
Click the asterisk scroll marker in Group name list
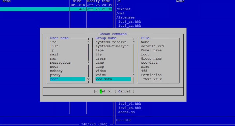[x=134, y=75]
